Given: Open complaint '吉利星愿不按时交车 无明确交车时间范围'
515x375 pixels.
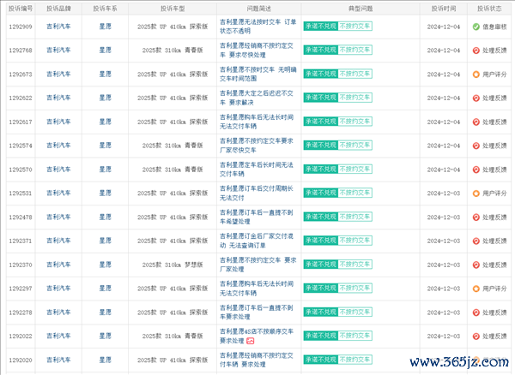Looking at the screenshot, I should coord(258,74).
